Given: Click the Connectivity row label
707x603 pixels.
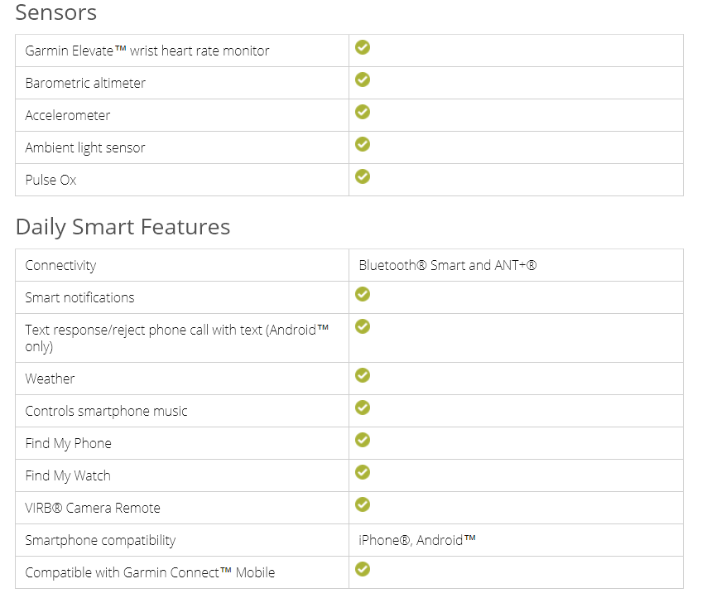Looking at the screenshot, I should [61, 266].
